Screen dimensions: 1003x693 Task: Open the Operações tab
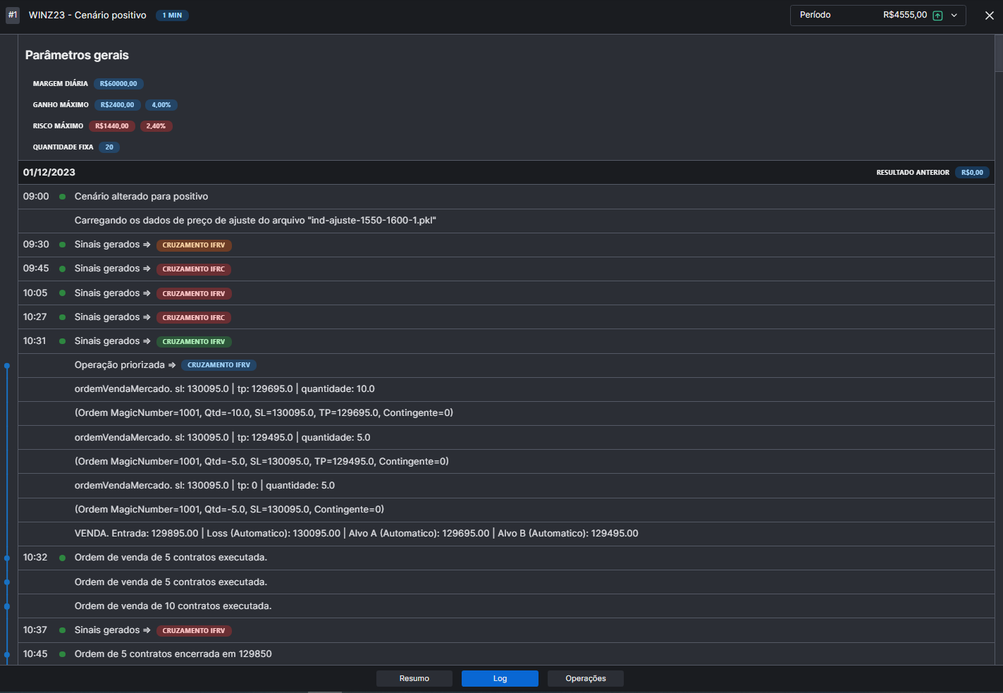tap(585, 678)
